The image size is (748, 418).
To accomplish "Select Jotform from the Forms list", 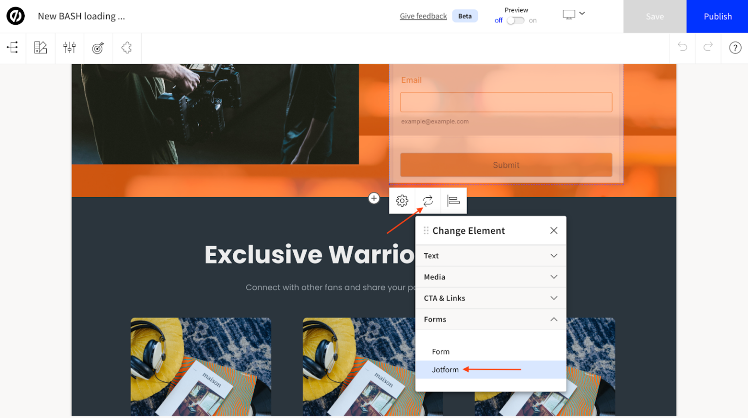I will (446, 369).
